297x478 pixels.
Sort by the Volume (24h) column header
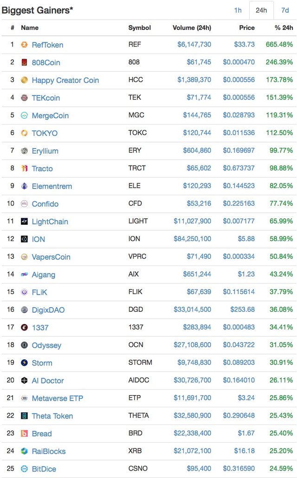point(192,27)
